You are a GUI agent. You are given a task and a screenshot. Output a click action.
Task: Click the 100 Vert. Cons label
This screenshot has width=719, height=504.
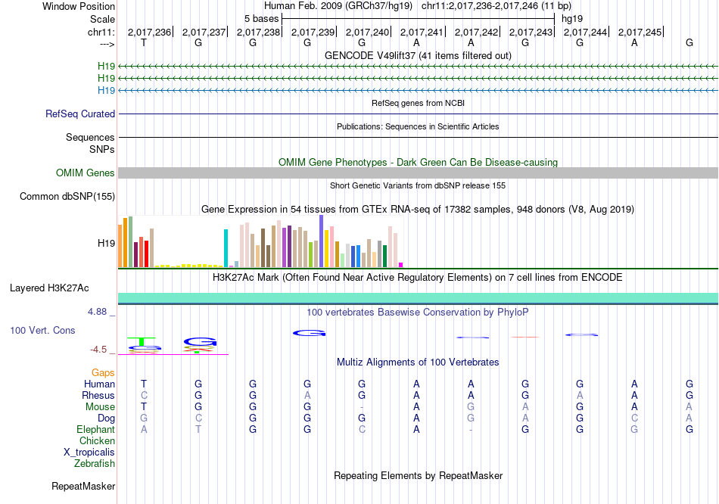click(42, 330)
